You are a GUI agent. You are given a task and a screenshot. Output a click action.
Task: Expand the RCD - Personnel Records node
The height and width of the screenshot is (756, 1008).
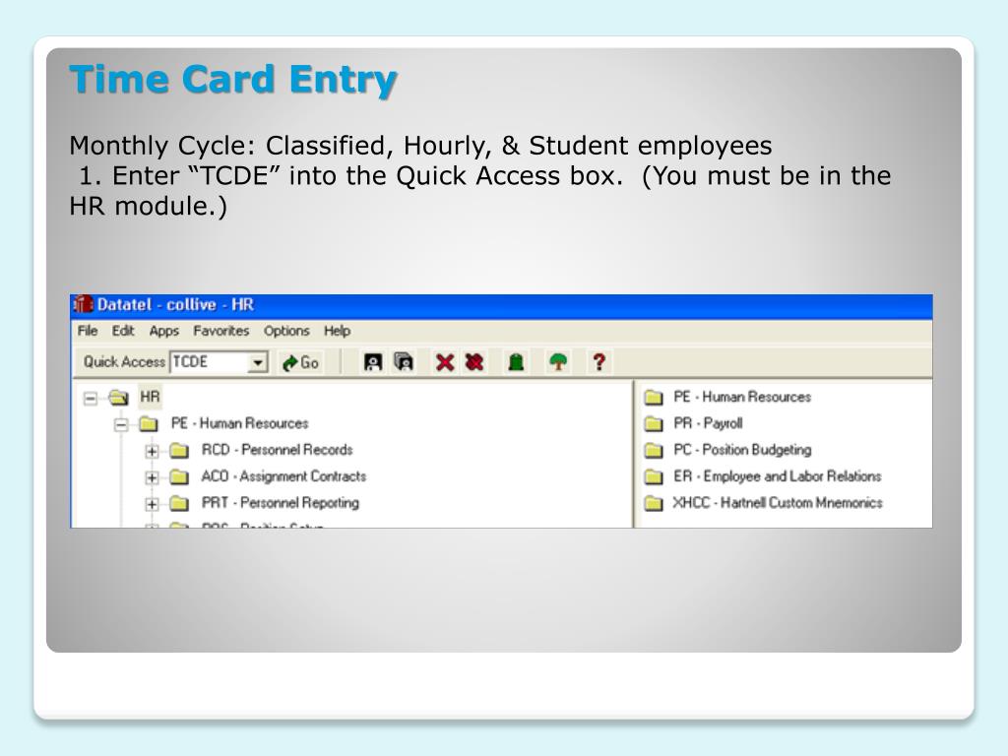tap(152, 451)
